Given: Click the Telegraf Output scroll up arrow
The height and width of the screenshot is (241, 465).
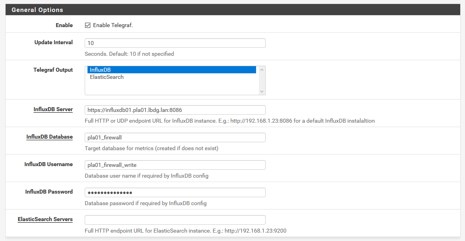Looking at the screenshot, I should click(262, 70).
